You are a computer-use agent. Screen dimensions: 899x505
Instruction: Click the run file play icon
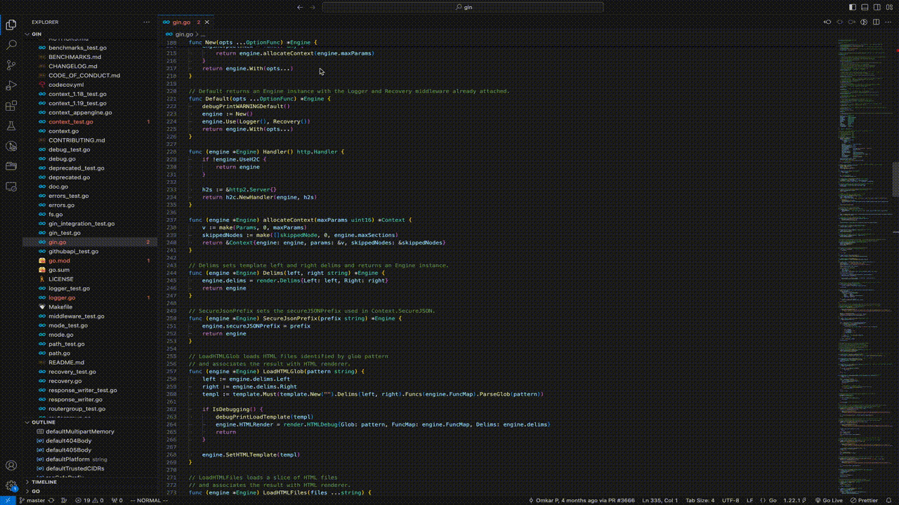pyautogui.click(x=863, y=22)
